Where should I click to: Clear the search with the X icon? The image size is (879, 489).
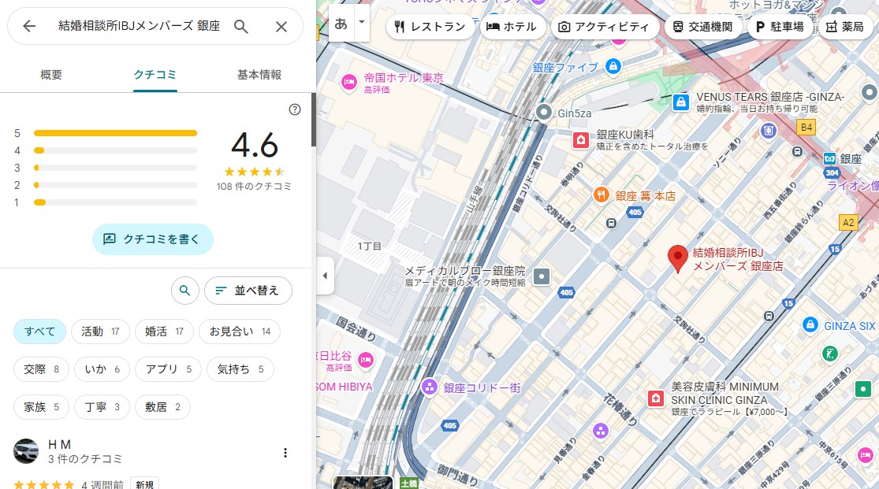pos(281,26)
